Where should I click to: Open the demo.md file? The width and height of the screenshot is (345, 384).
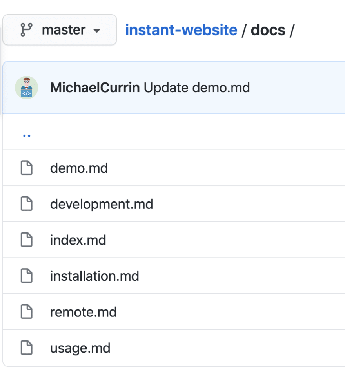click(x=79, y=168)
